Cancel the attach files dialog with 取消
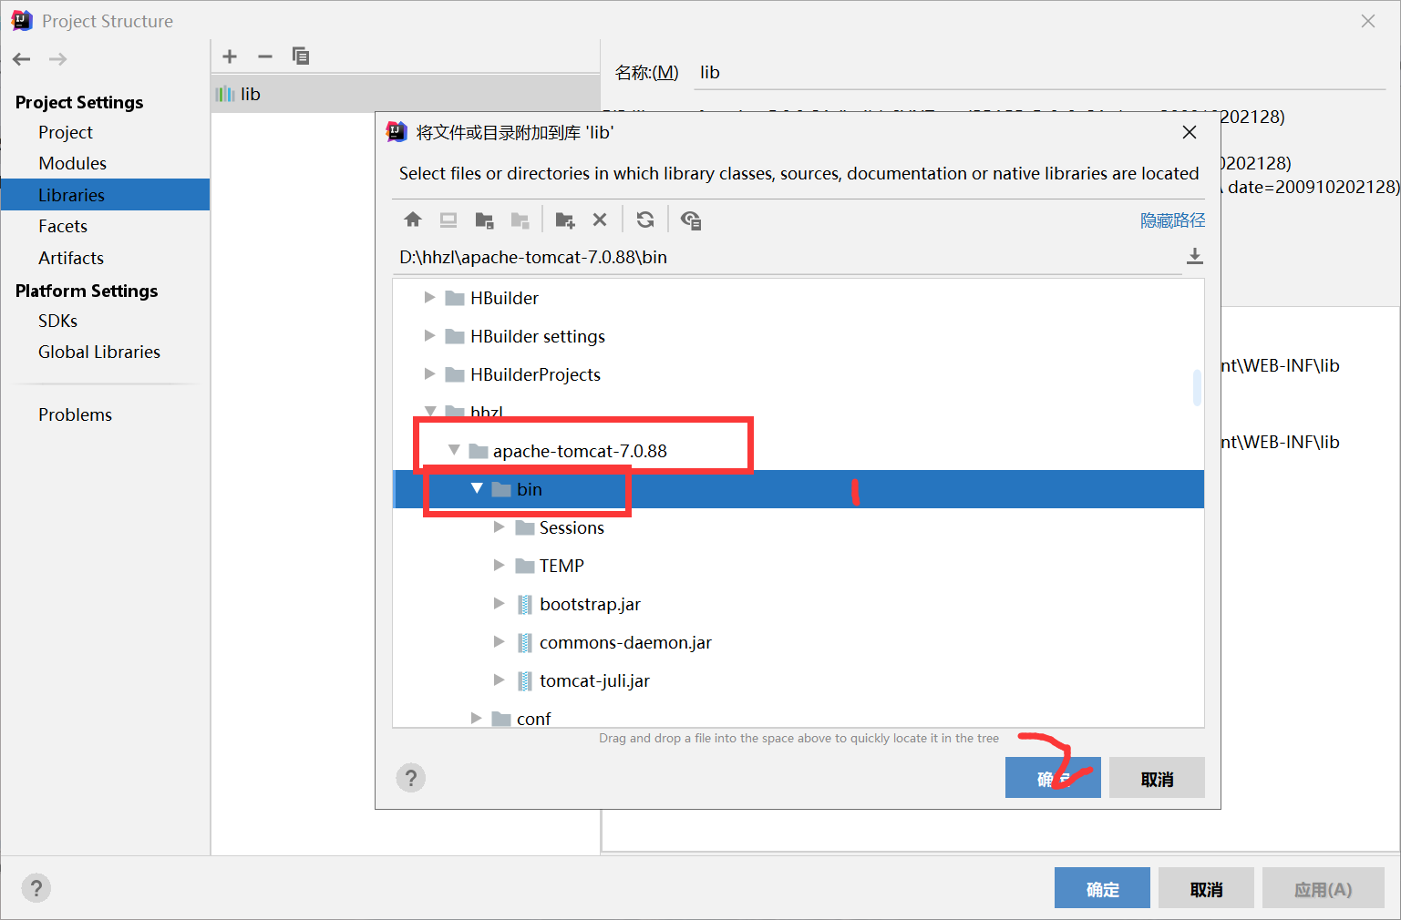The width and height of the screenshot is (1401, 920). point(1157,778)
